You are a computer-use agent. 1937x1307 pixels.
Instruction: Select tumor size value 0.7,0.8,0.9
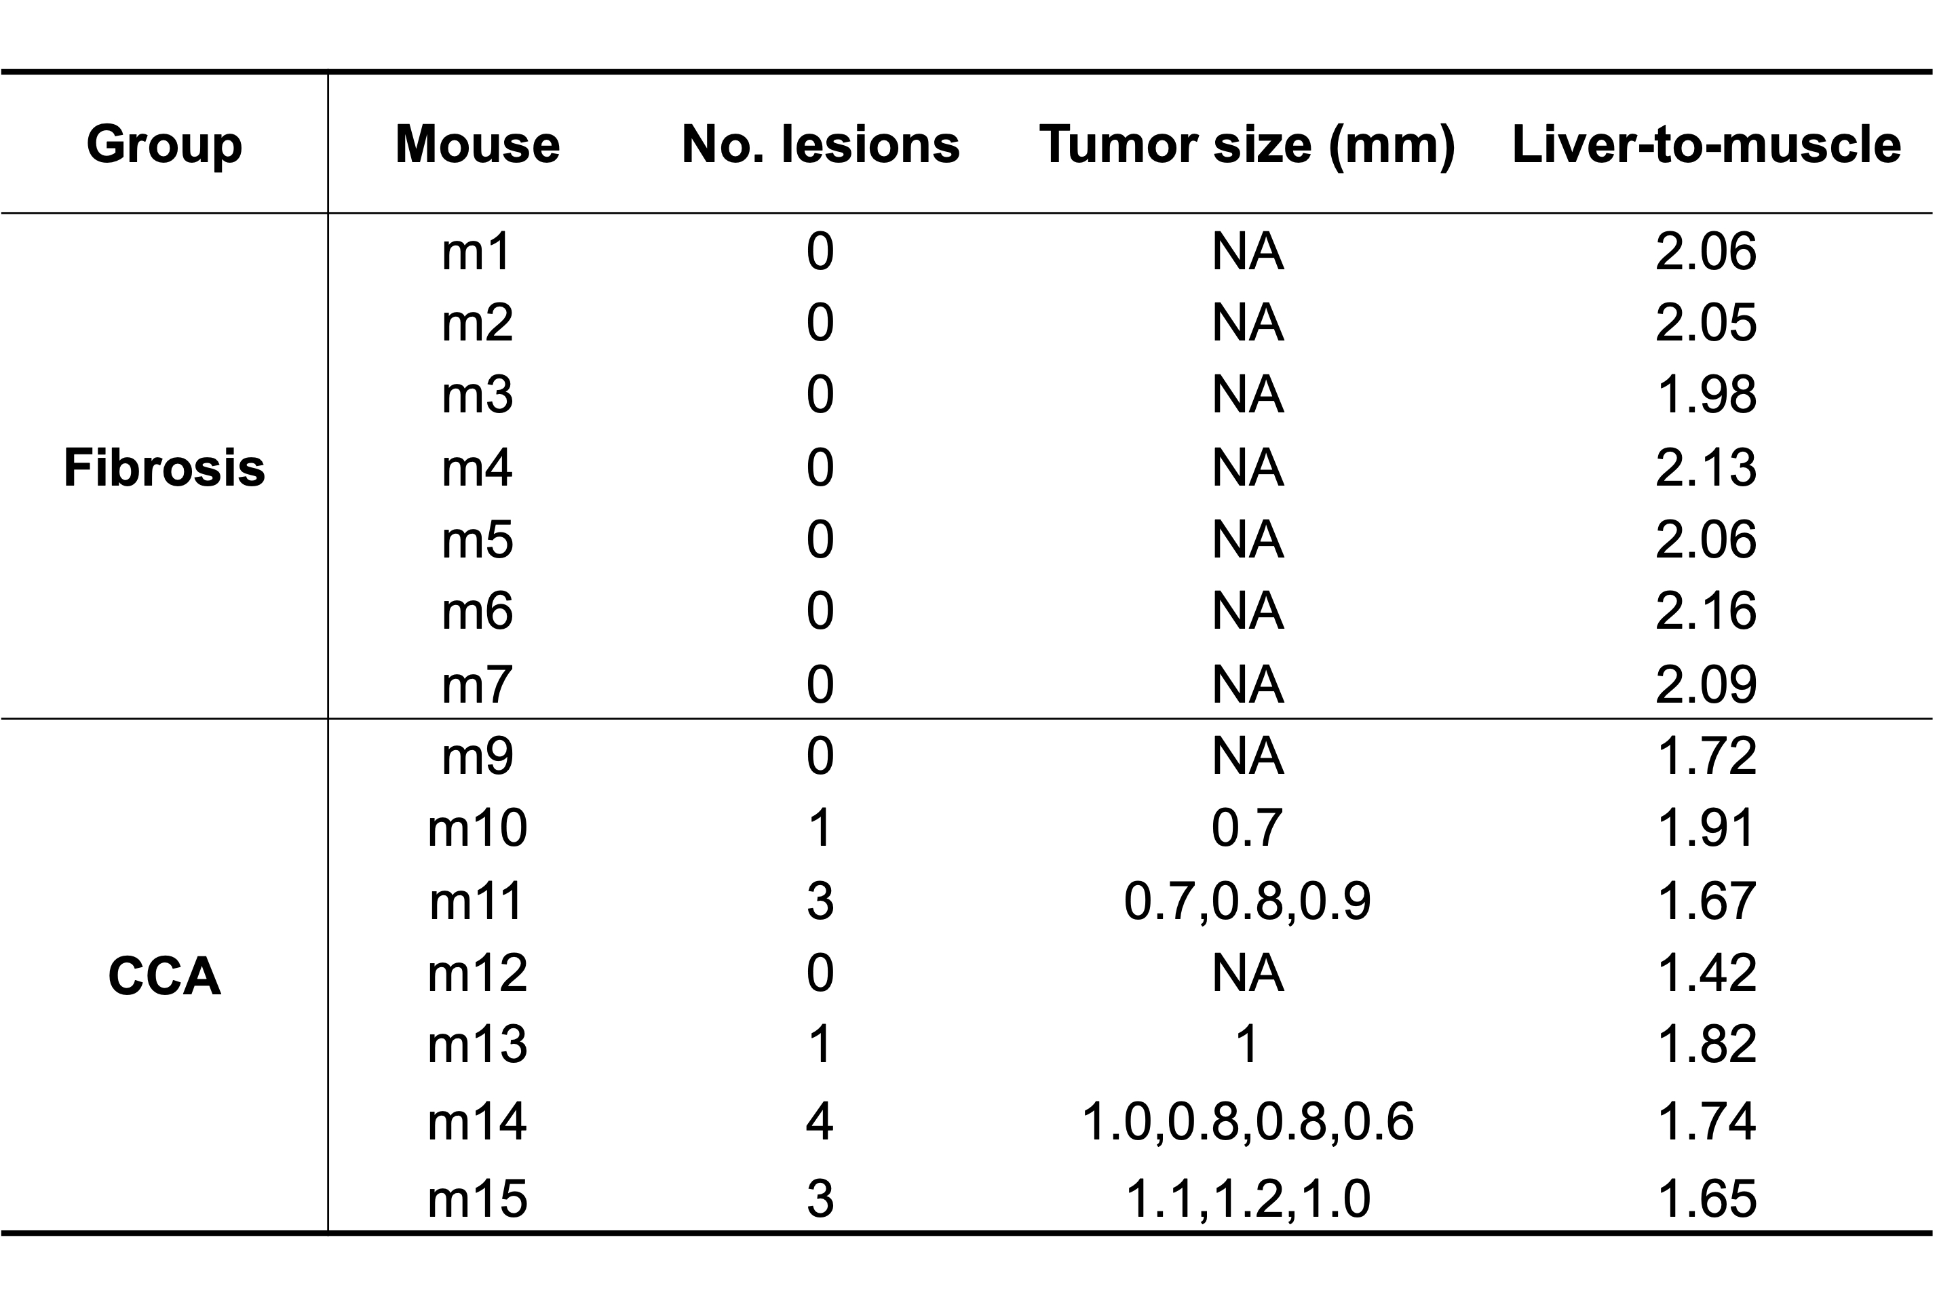coord(1247,901)
